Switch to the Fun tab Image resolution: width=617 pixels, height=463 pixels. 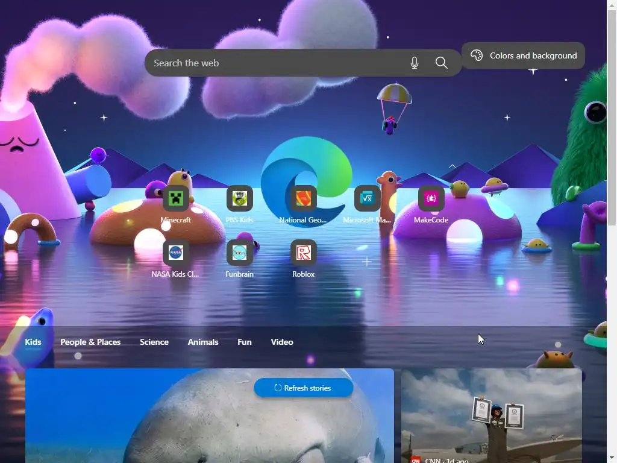pyautogui.click(x=245, y=342)
